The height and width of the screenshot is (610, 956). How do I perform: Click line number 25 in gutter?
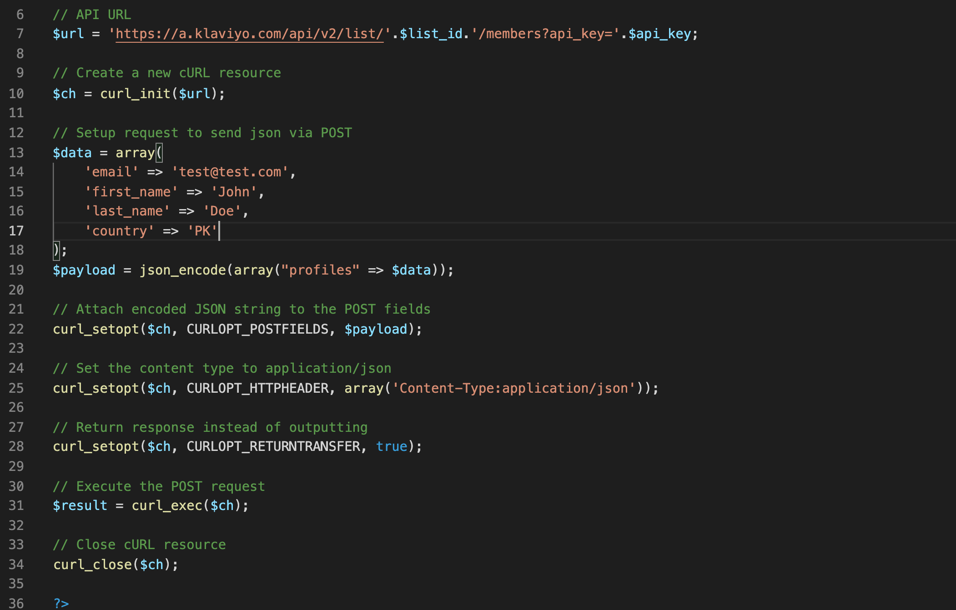(16, 388)
